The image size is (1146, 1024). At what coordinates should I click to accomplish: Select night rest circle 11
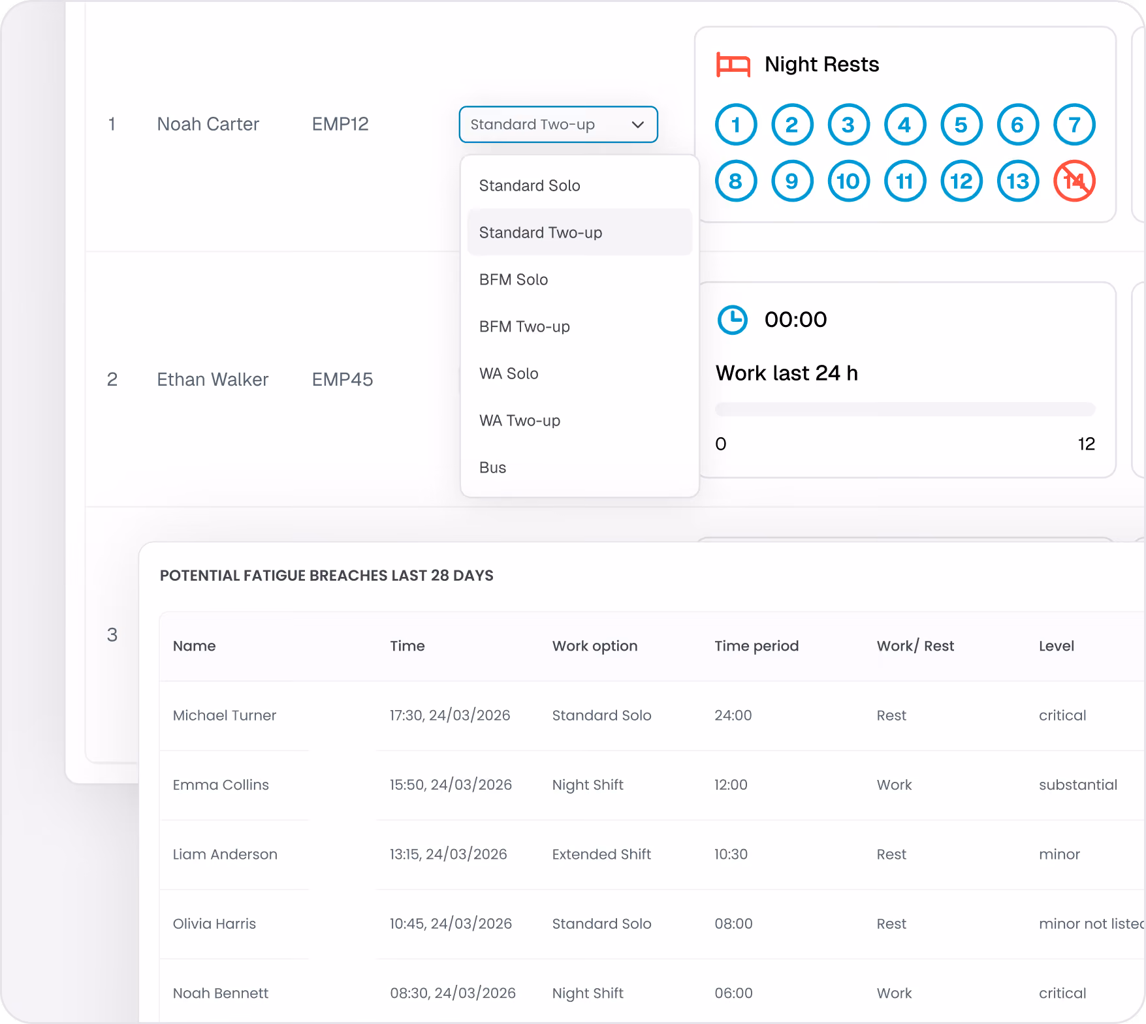point(905,181)
